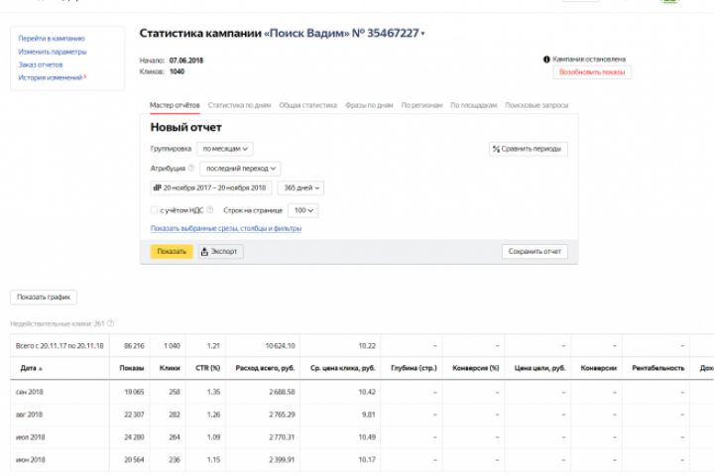Open the Поисковые запросы tab

(536, 104)
